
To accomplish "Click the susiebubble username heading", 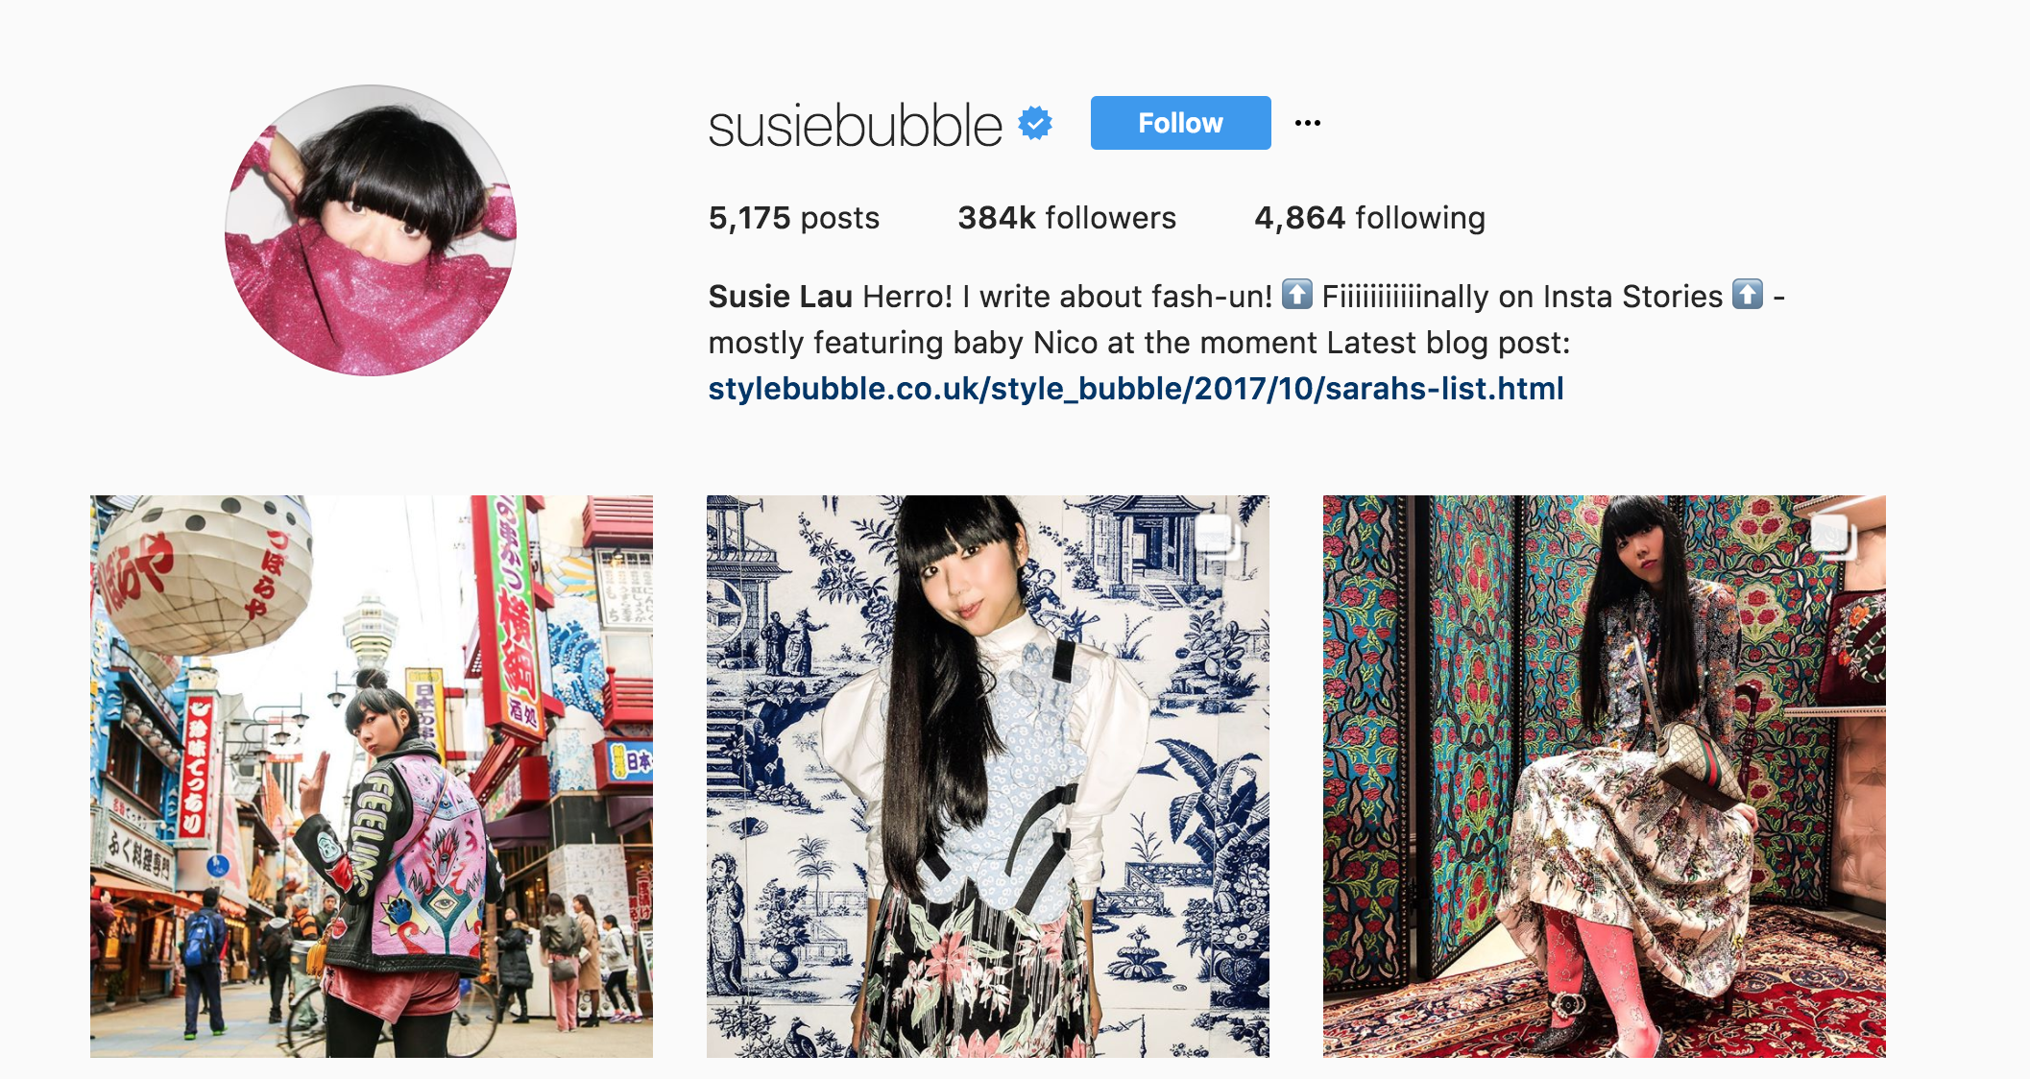I will tap(855, 126).
